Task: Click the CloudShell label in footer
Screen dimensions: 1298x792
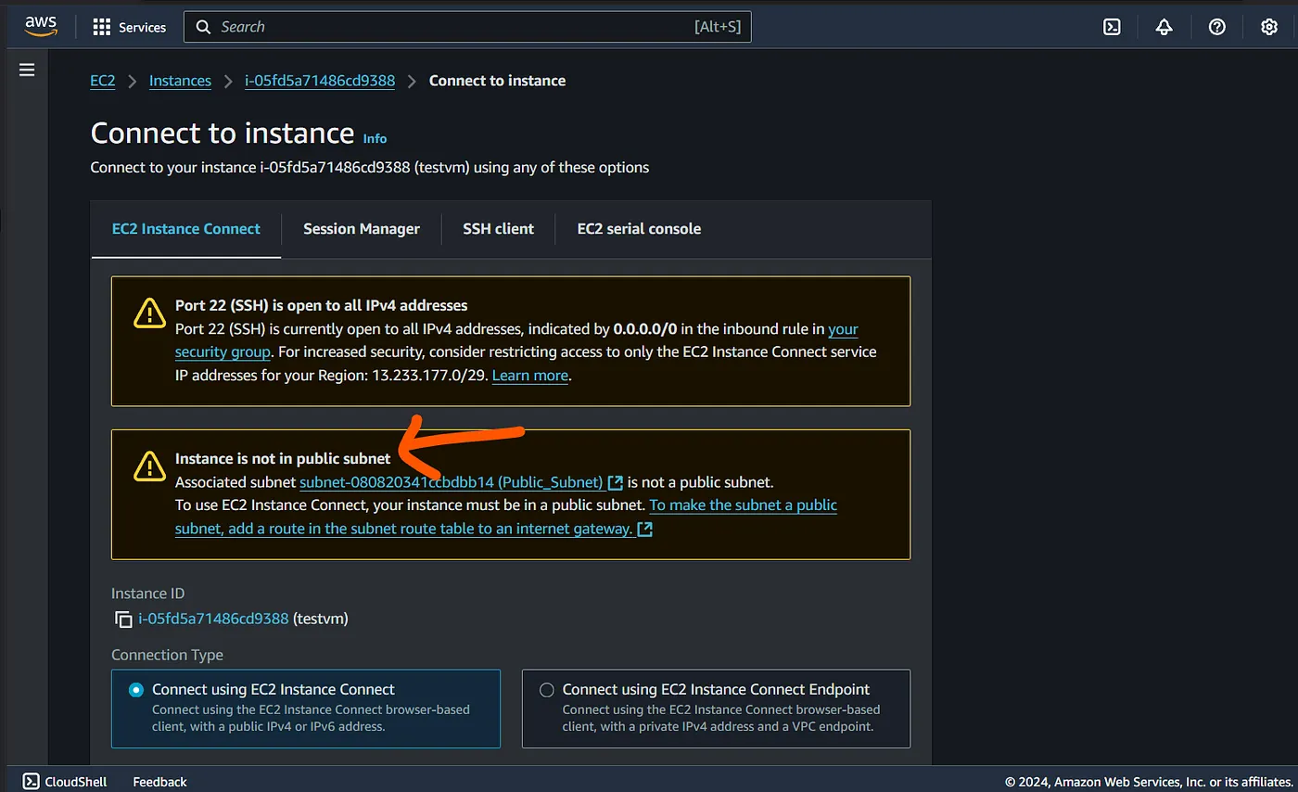Action: (x=76, y=782)
